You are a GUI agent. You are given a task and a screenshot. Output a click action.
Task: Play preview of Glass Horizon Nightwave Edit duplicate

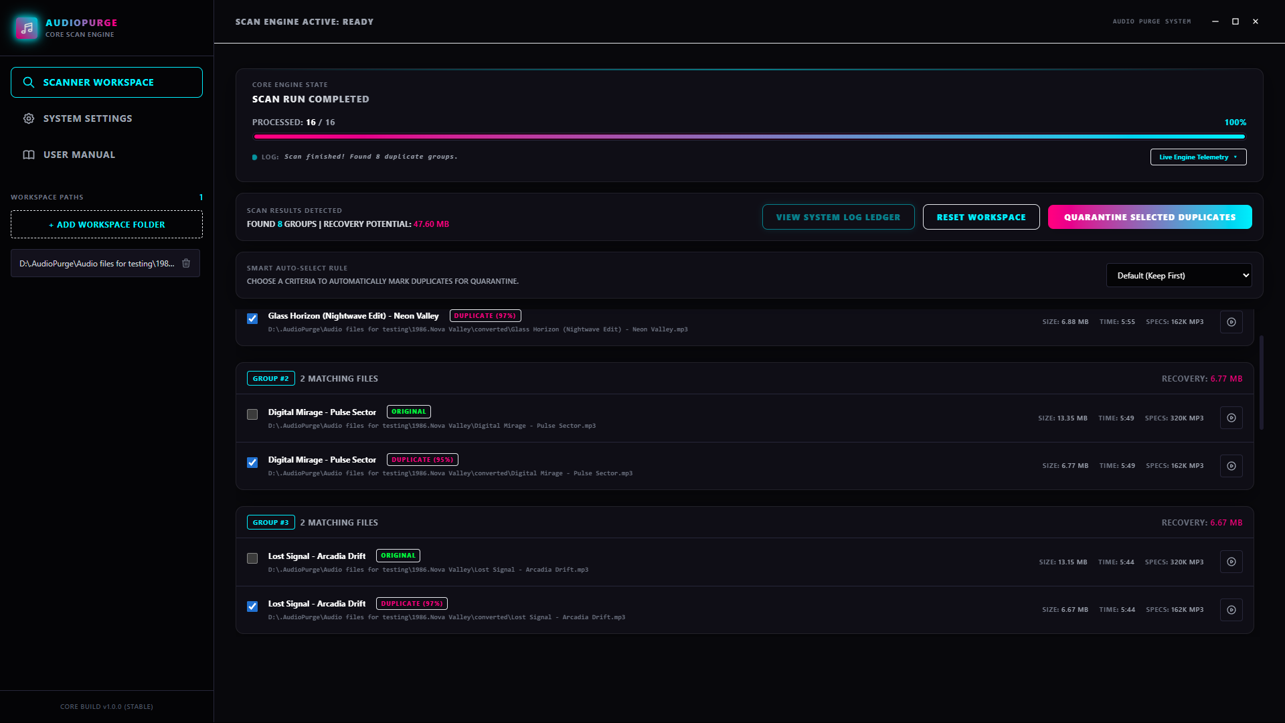[1231, 322]
